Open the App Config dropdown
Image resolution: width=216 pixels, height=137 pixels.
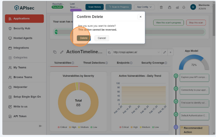[144, 7]
